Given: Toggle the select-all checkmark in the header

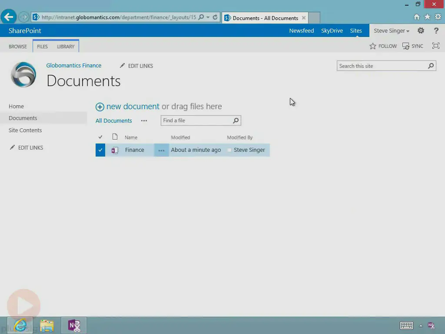Looking at the screenshot, I should click(100, 137).
